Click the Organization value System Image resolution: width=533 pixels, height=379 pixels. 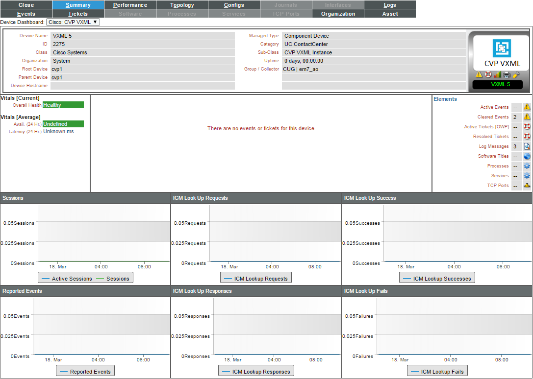pyautogui.click(x=142, y=61)
